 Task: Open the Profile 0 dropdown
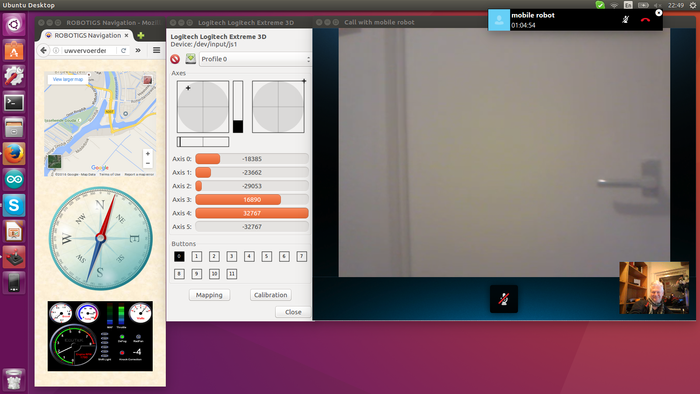(255, 59)
